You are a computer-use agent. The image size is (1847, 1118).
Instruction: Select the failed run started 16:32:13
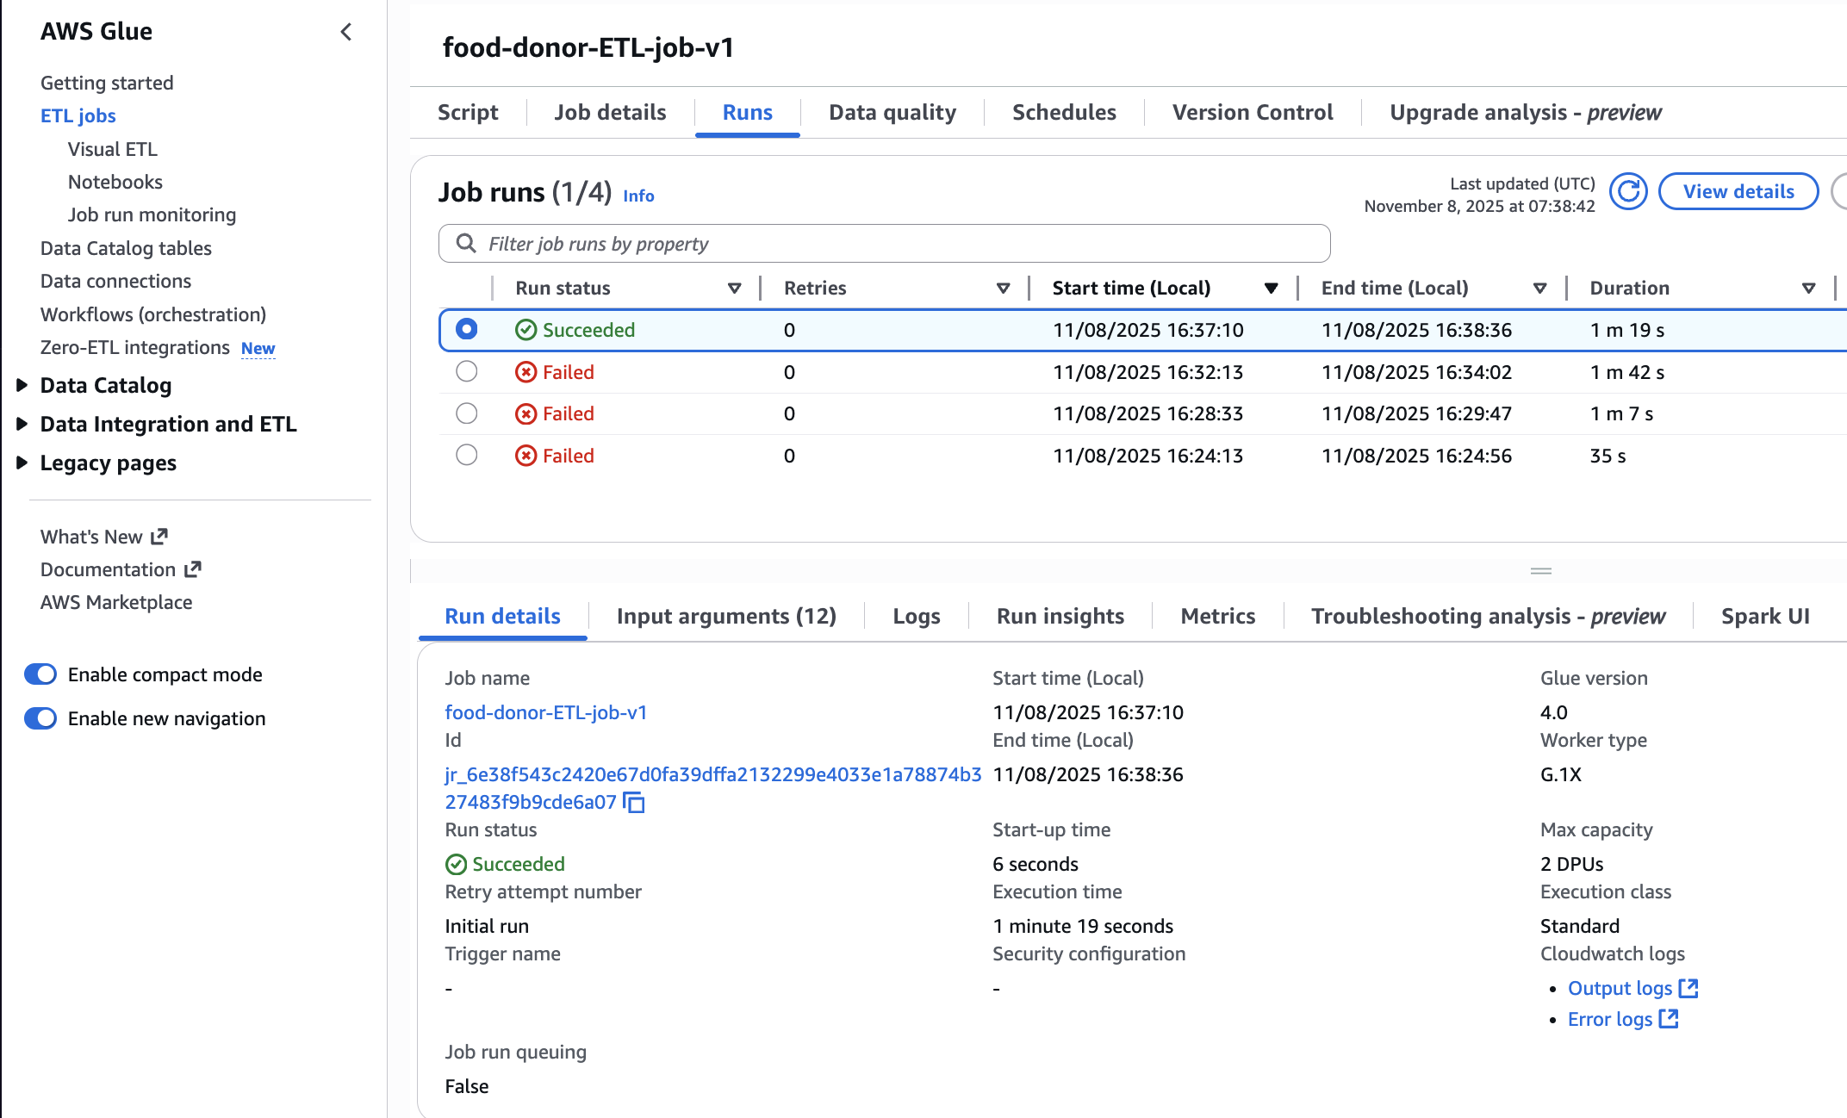coord(467,372)
